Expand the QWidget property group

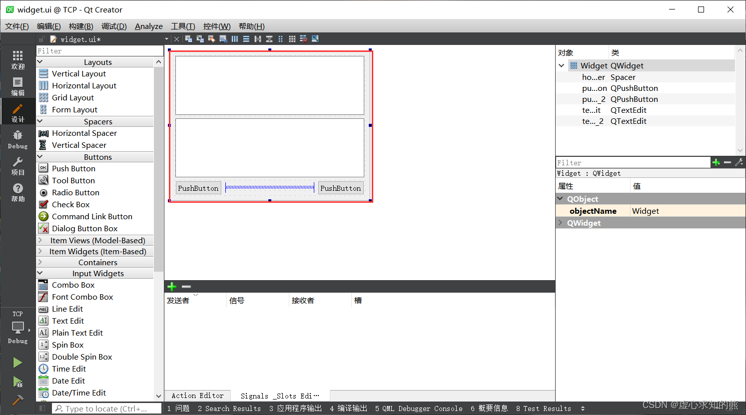coord(560,223)
